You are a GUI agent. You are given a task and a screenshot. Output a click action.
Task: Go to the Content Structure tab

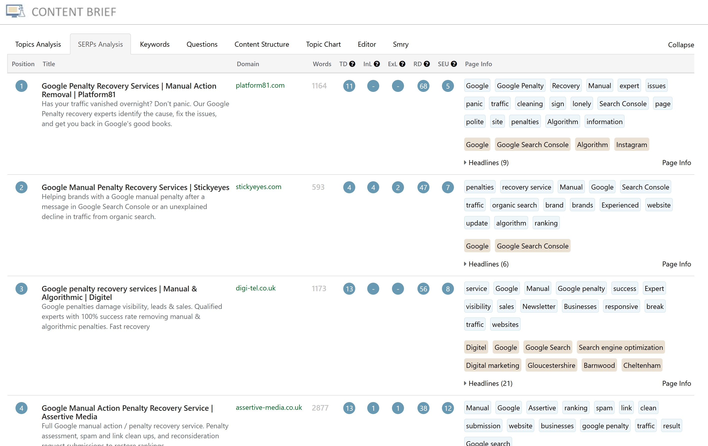(x=262, y=44)
